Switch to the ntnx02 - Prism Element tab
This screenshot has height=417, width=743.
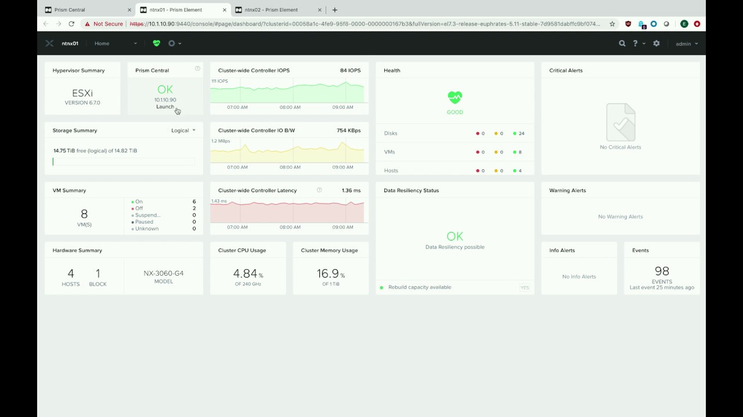278,10
